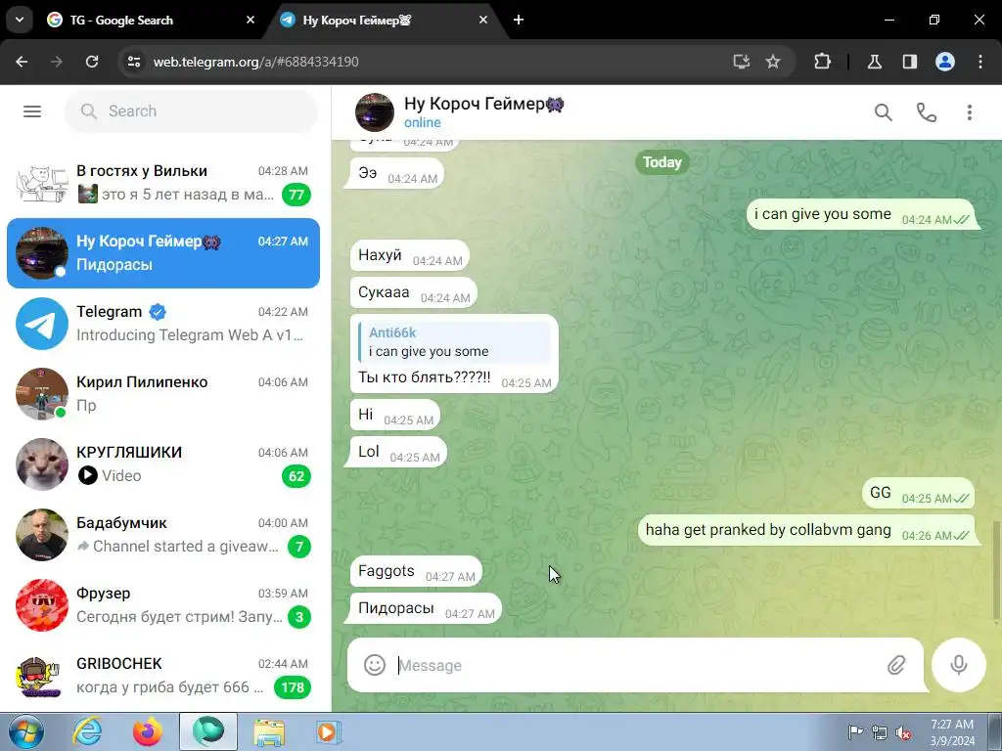Attach a file with the paperclip
The width and height of the screenshot is (1002, 751).
(896, 665)
